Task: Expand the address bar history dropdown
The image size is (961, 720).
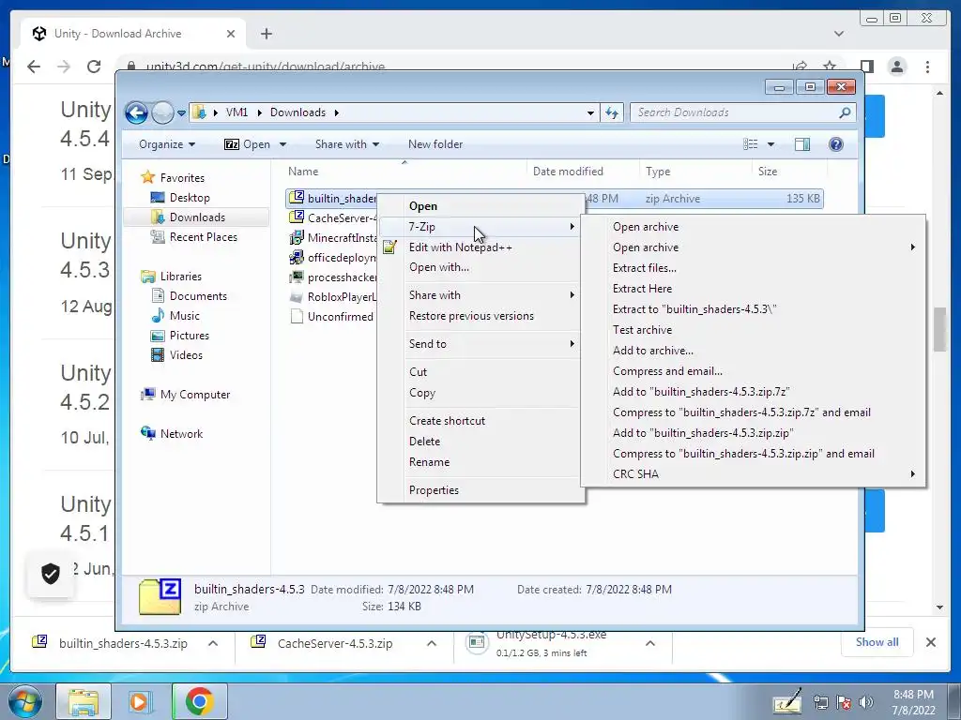Action: [x=590, y=112]
